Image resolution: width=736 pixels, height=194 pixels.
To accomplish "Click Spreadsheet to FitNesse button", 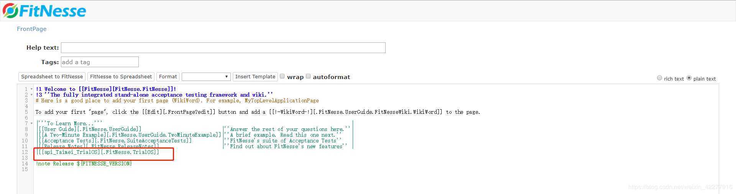I will (52, 77).
